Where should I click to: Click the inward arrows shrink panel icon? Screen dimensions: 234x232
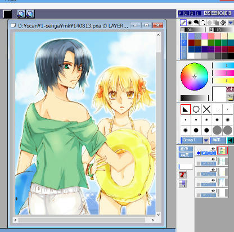(214, 13)
